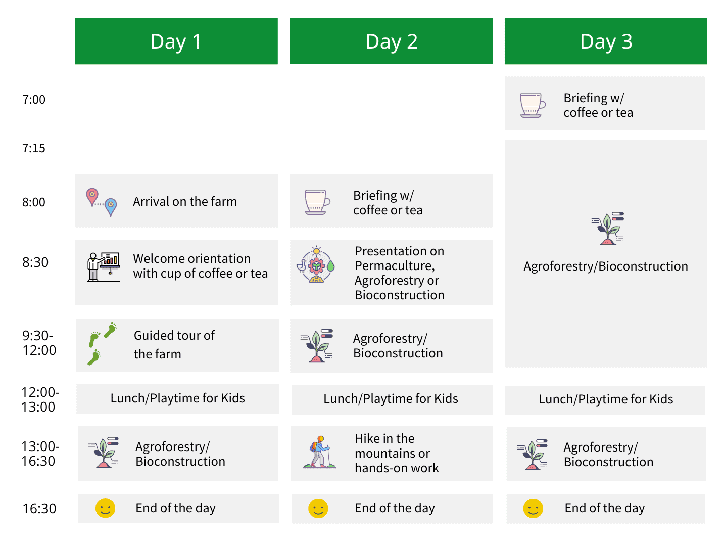This screenshot has width=723, height=539.
Task: Click Day 3 Lunch/Playtime for Kids block
Action: pos(605,399)
